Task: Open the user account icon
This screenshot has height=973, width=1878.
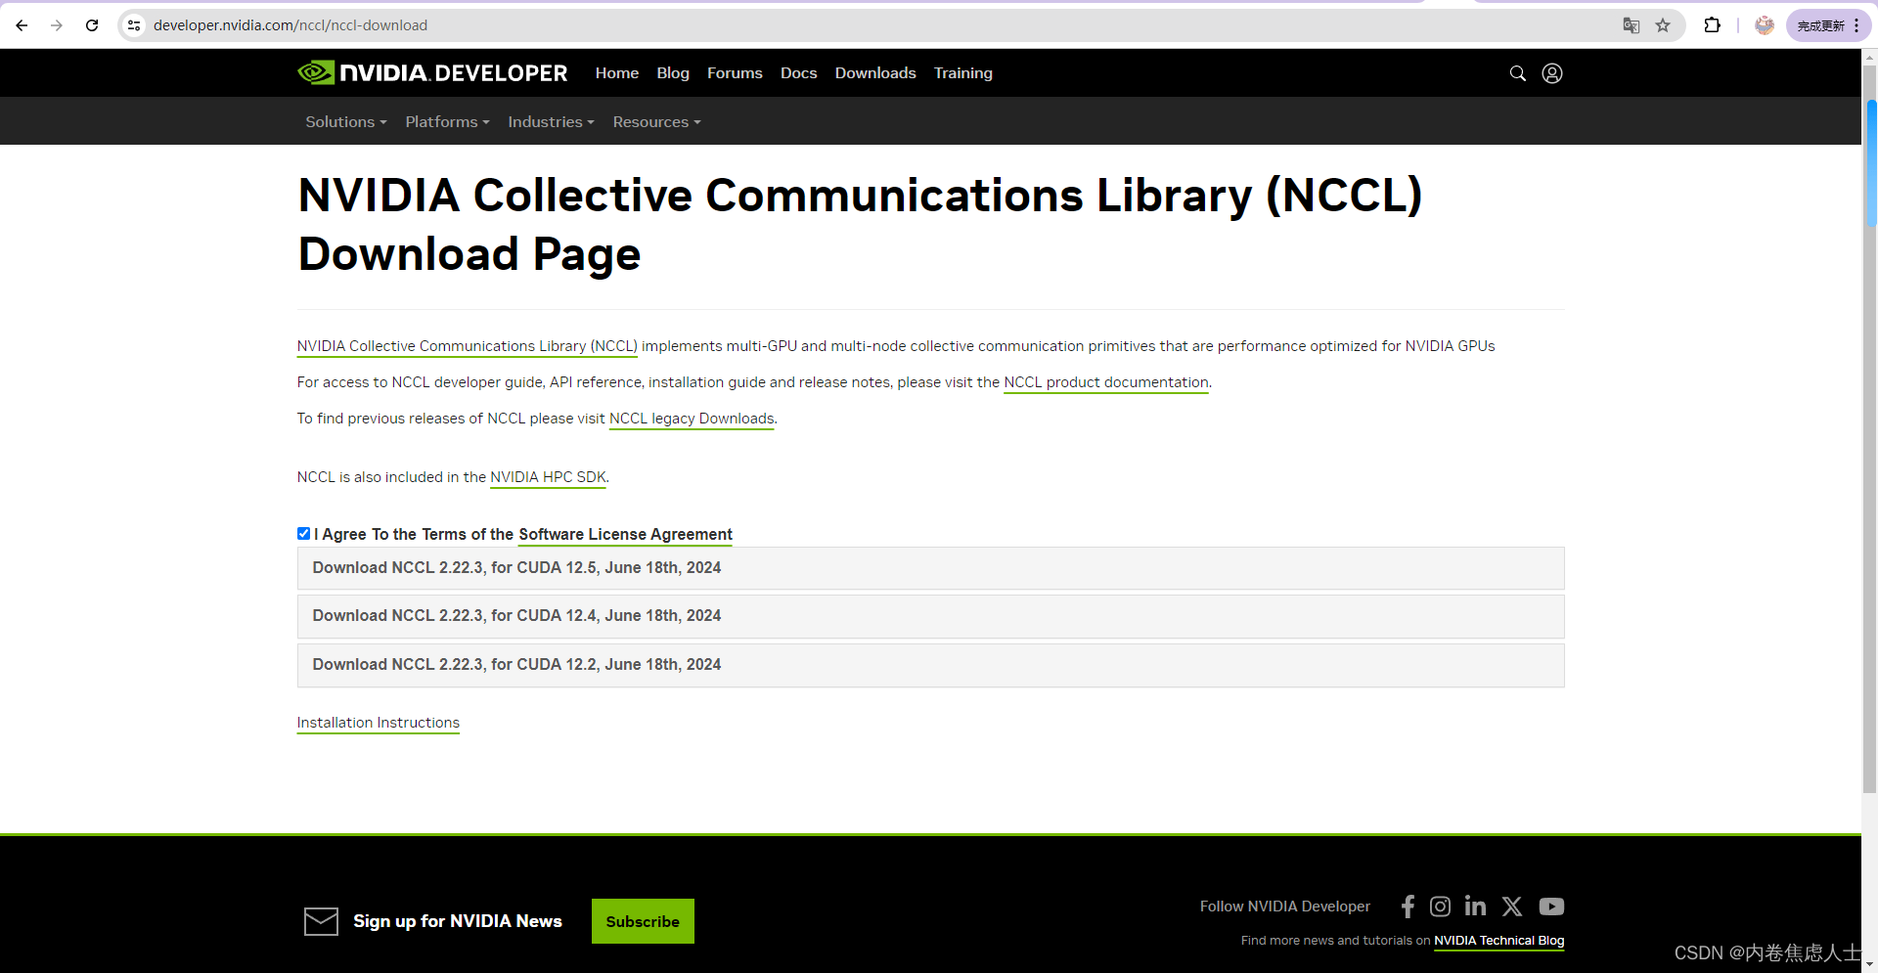Action: click(x=1552, y=73)
